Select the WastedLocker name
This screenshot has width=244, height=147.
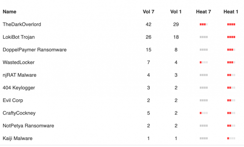pos(19,62)
